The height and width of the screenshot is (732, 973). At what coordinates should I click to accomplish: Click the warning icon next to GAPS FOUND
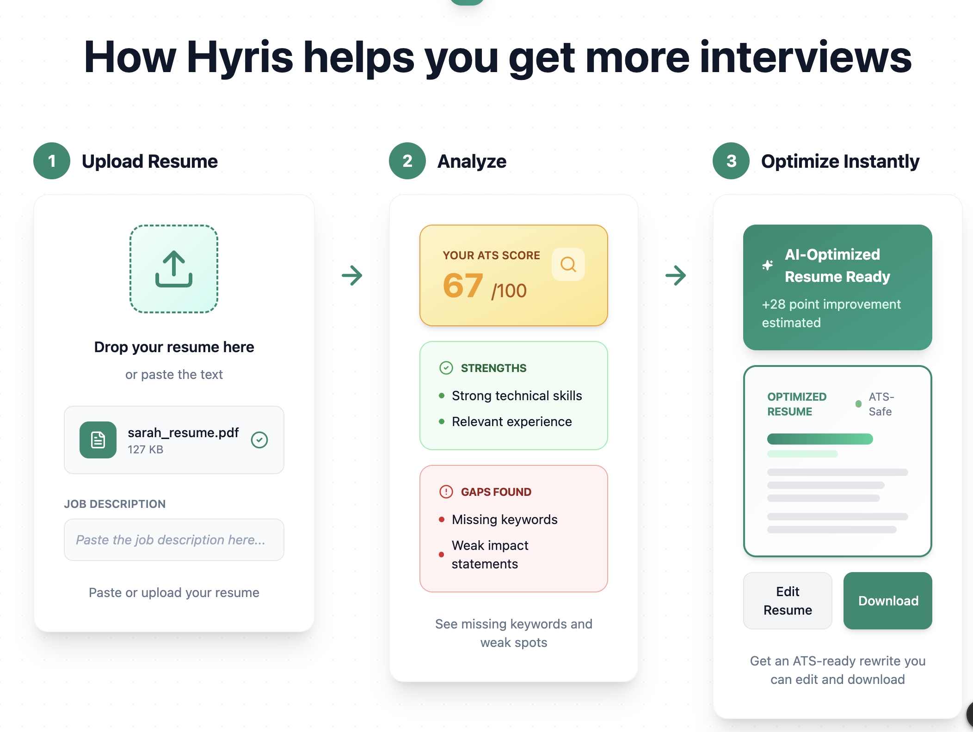445,491
